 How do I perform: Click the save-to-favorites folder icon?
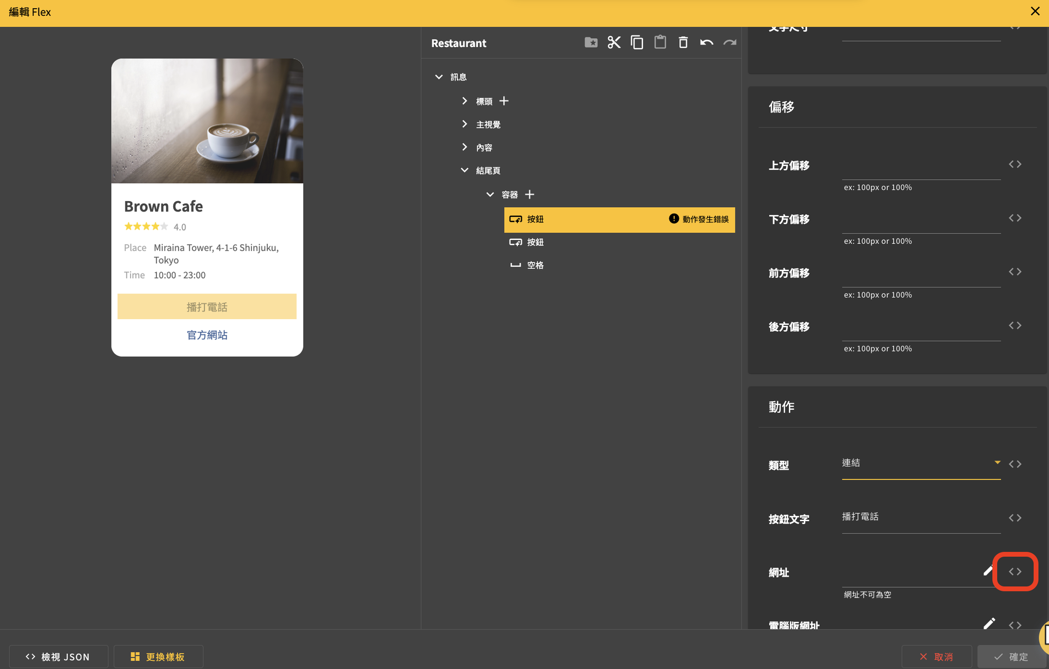591,43
